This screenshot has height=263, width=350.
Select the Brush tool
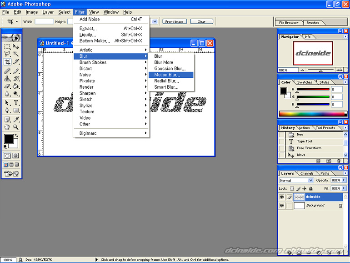point(15,71)
